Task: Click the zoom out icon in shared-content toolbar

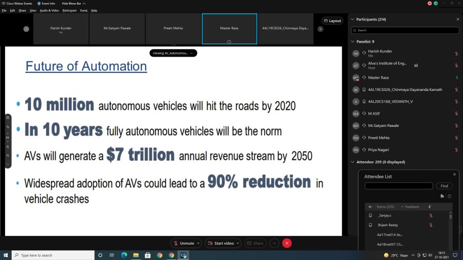Action: 8,155
